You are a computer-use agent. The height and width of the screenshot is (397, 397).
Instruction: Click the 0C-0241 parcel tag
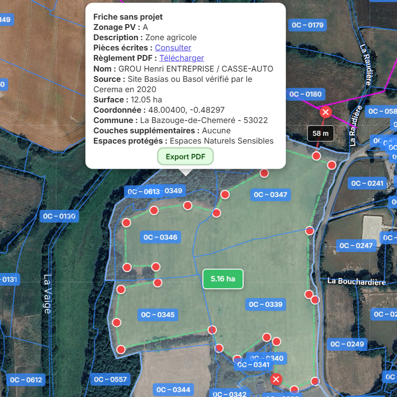point(367,183)
